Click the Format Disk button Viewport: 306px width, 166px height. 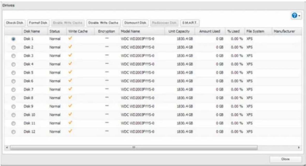tap(38, 23)
